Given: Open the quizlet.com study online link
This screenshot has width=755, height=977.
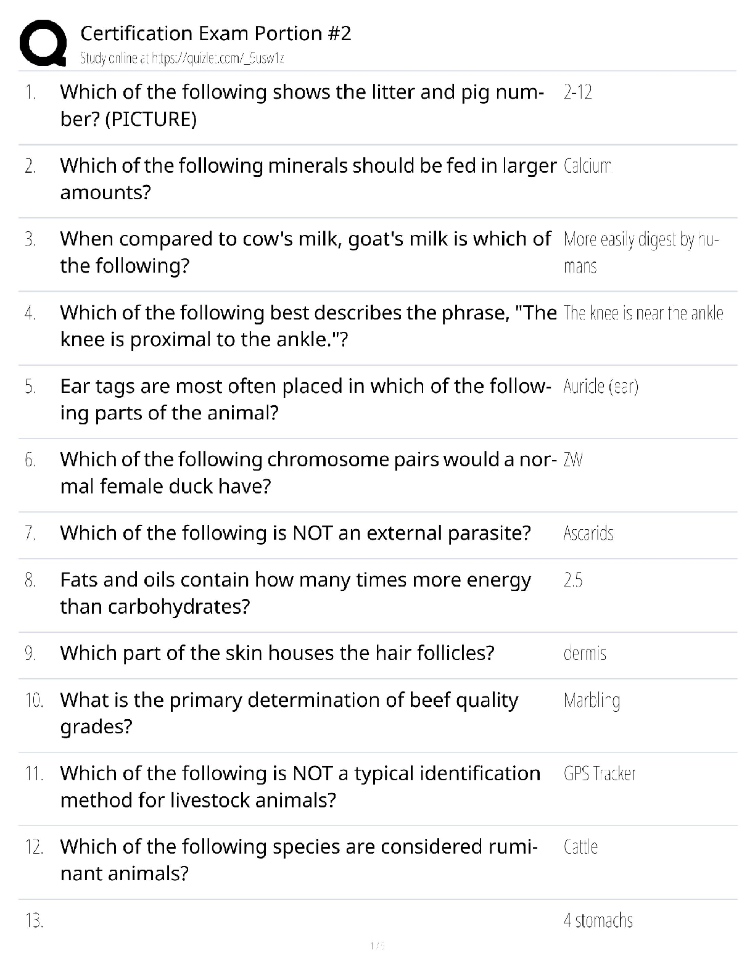Looking at the screenshot, I should pyautogui.click(x=182, y=59).
